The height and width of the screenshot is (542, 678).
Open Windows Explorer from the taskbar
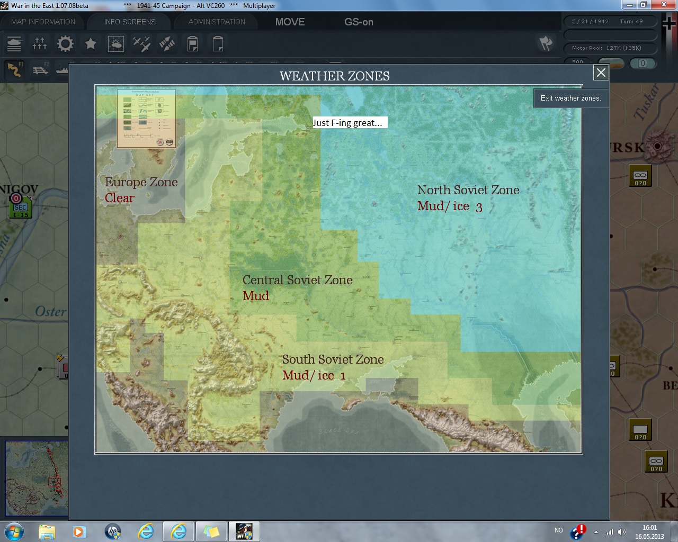(x=47, y=531)
